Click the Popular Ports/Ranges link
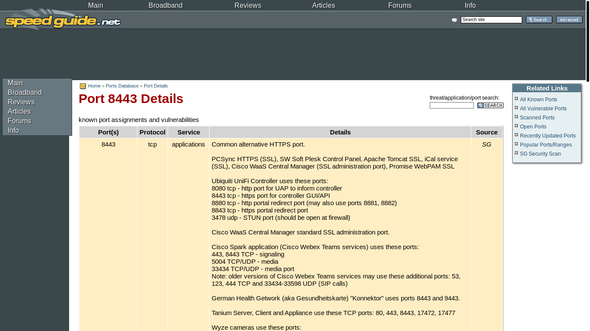Viewport: 590px width, 331px height. [546, 145]
